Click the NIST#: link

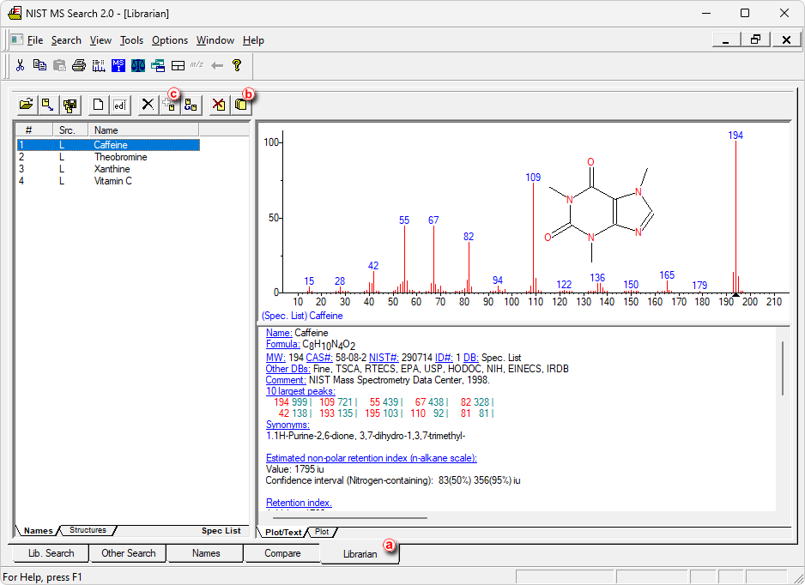(x=384, y=357)
